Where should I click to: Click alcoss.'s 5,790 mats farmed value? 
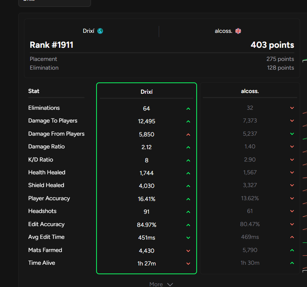250,250
